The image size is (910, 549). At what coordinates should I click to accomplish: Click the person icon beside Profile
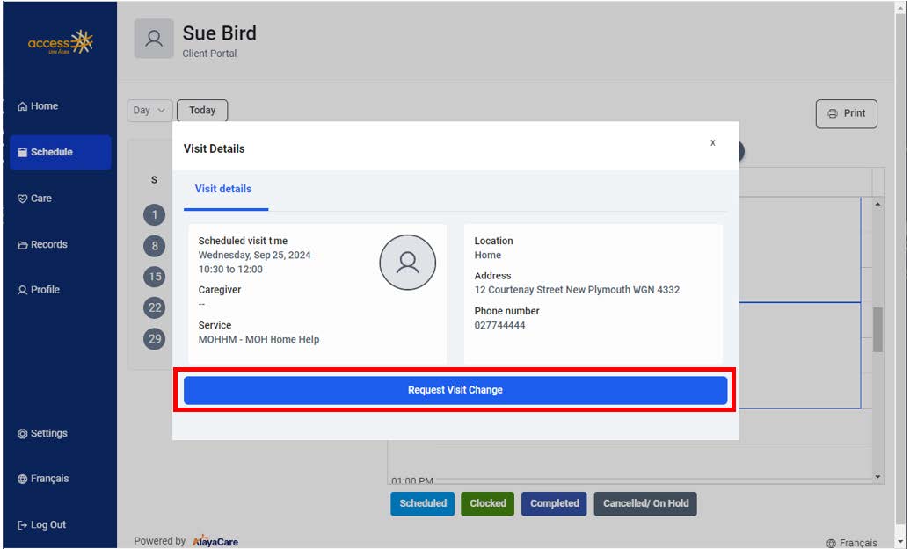pos(22,291)
